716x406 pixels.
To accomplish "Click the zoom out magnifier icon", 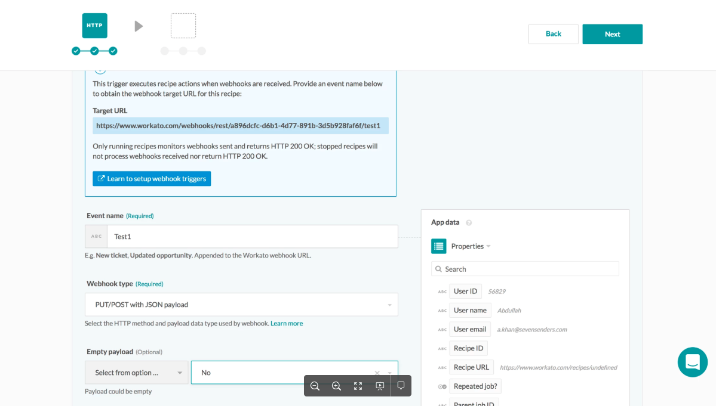I will tap(315, 386).
